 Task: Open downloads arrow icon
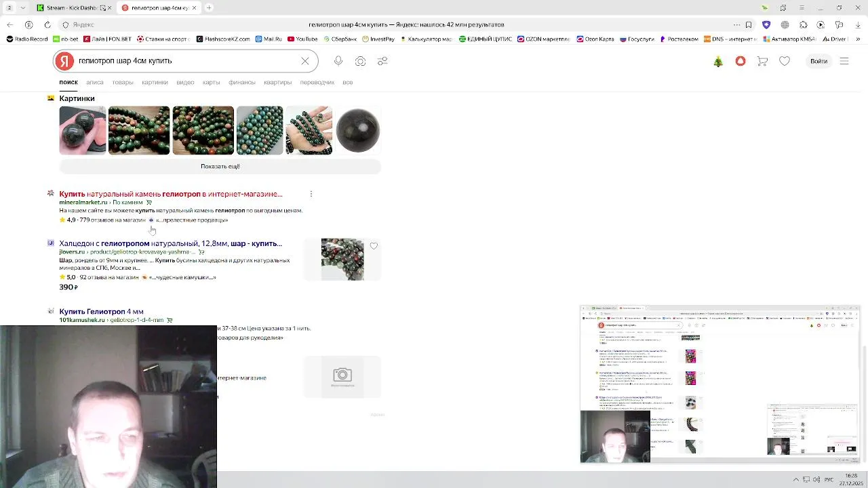pyautogui.click(x=859, y=24)
